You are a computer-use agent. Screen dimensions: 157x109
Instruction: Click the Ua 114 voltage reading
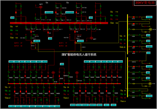tap(114, 12)
